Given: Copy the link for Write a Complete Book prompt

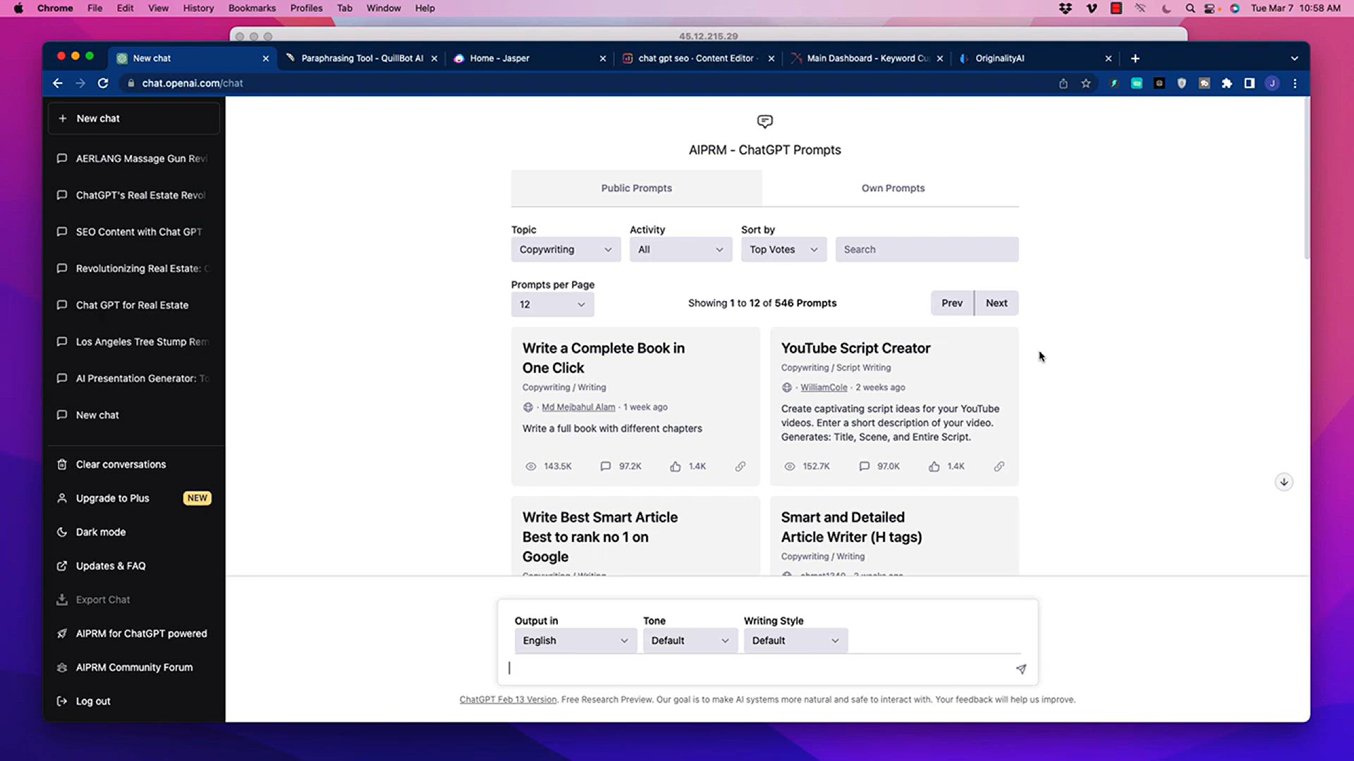Looking at the screenshot, I should [740, 466].
